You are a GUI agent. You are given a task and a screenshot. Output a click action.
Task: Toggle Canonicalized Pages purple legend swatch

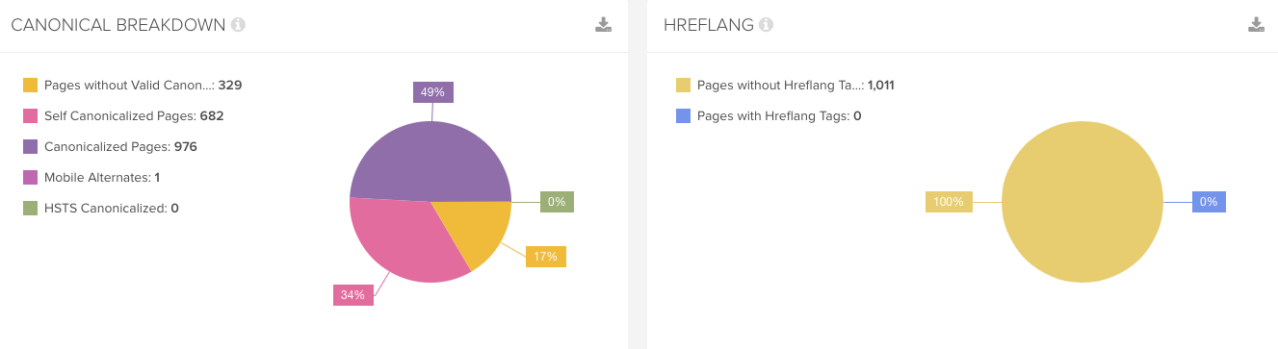[30, 146]
